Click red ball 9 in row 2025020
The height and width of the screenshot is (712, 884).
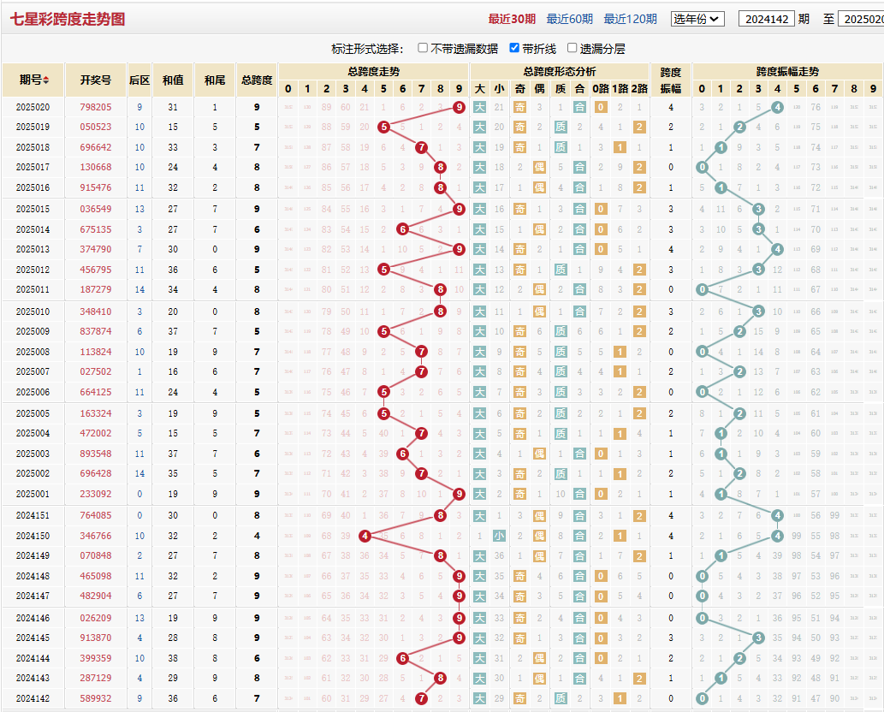pos(459,107)
